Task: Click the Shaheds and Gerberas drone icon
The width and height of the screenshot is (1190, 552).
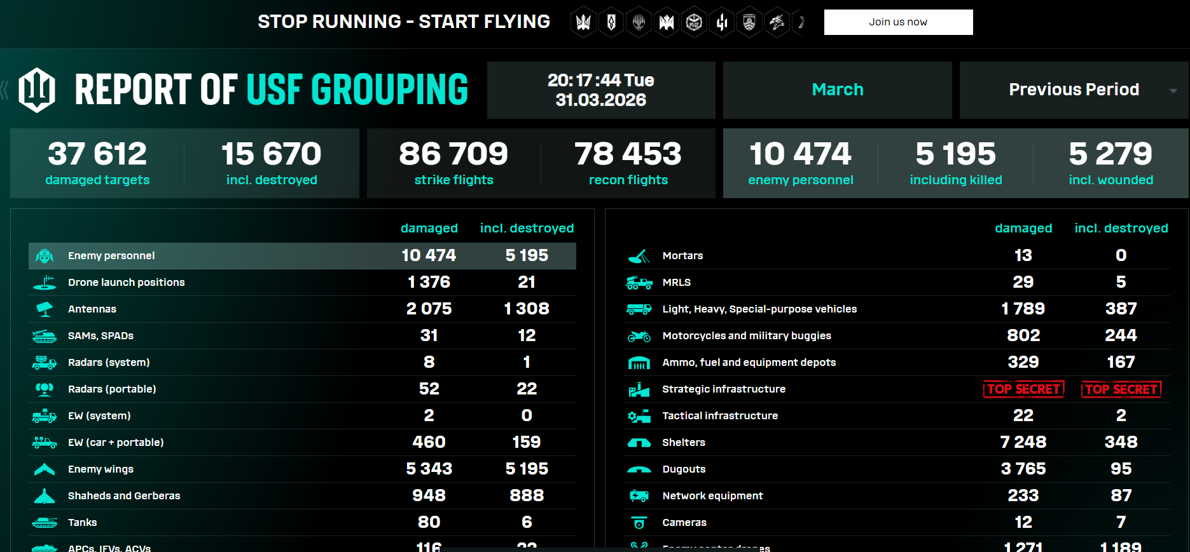Action: click(x=45, y=496)
